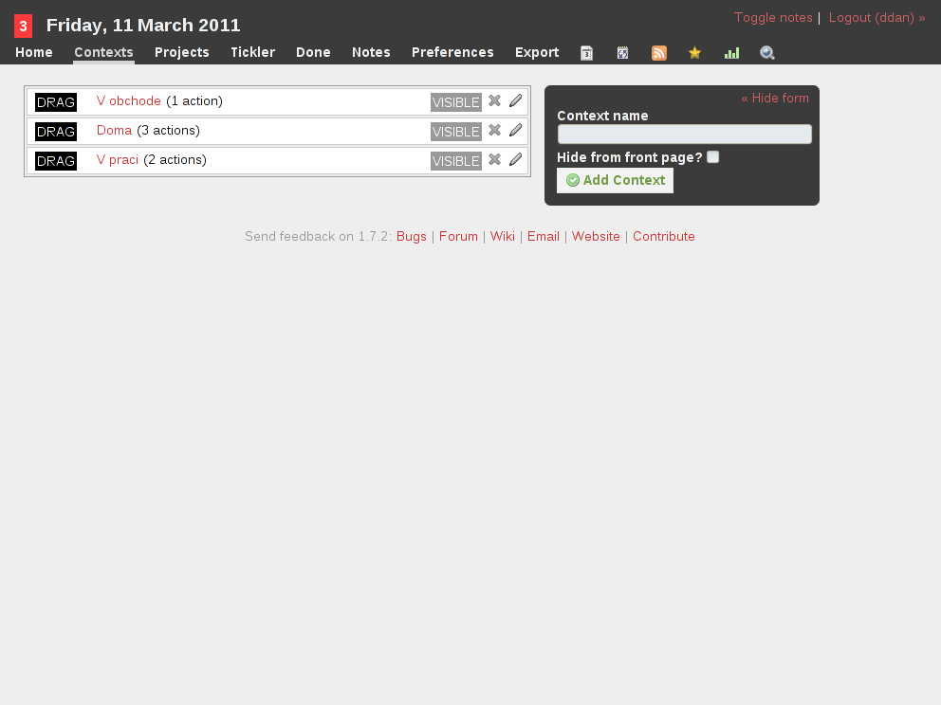The image size is (941, 705).
Task: Open the Contribute footer link
Action: coord(664,236)
